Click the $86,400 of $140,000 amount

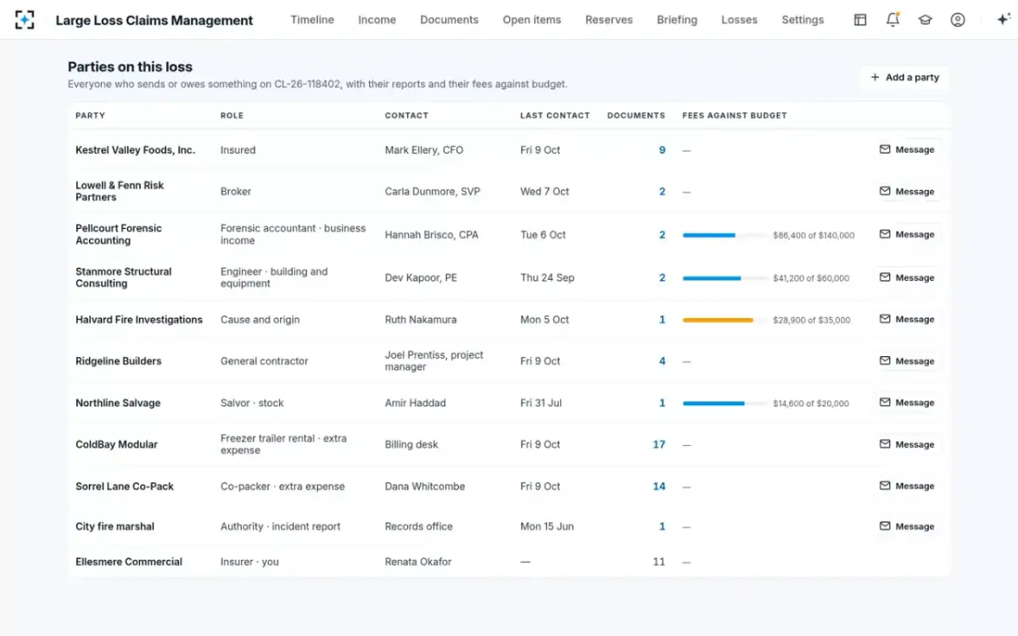coord(814,236)
